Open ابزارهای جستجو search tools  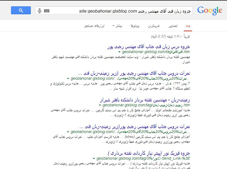tap(94, 26)
